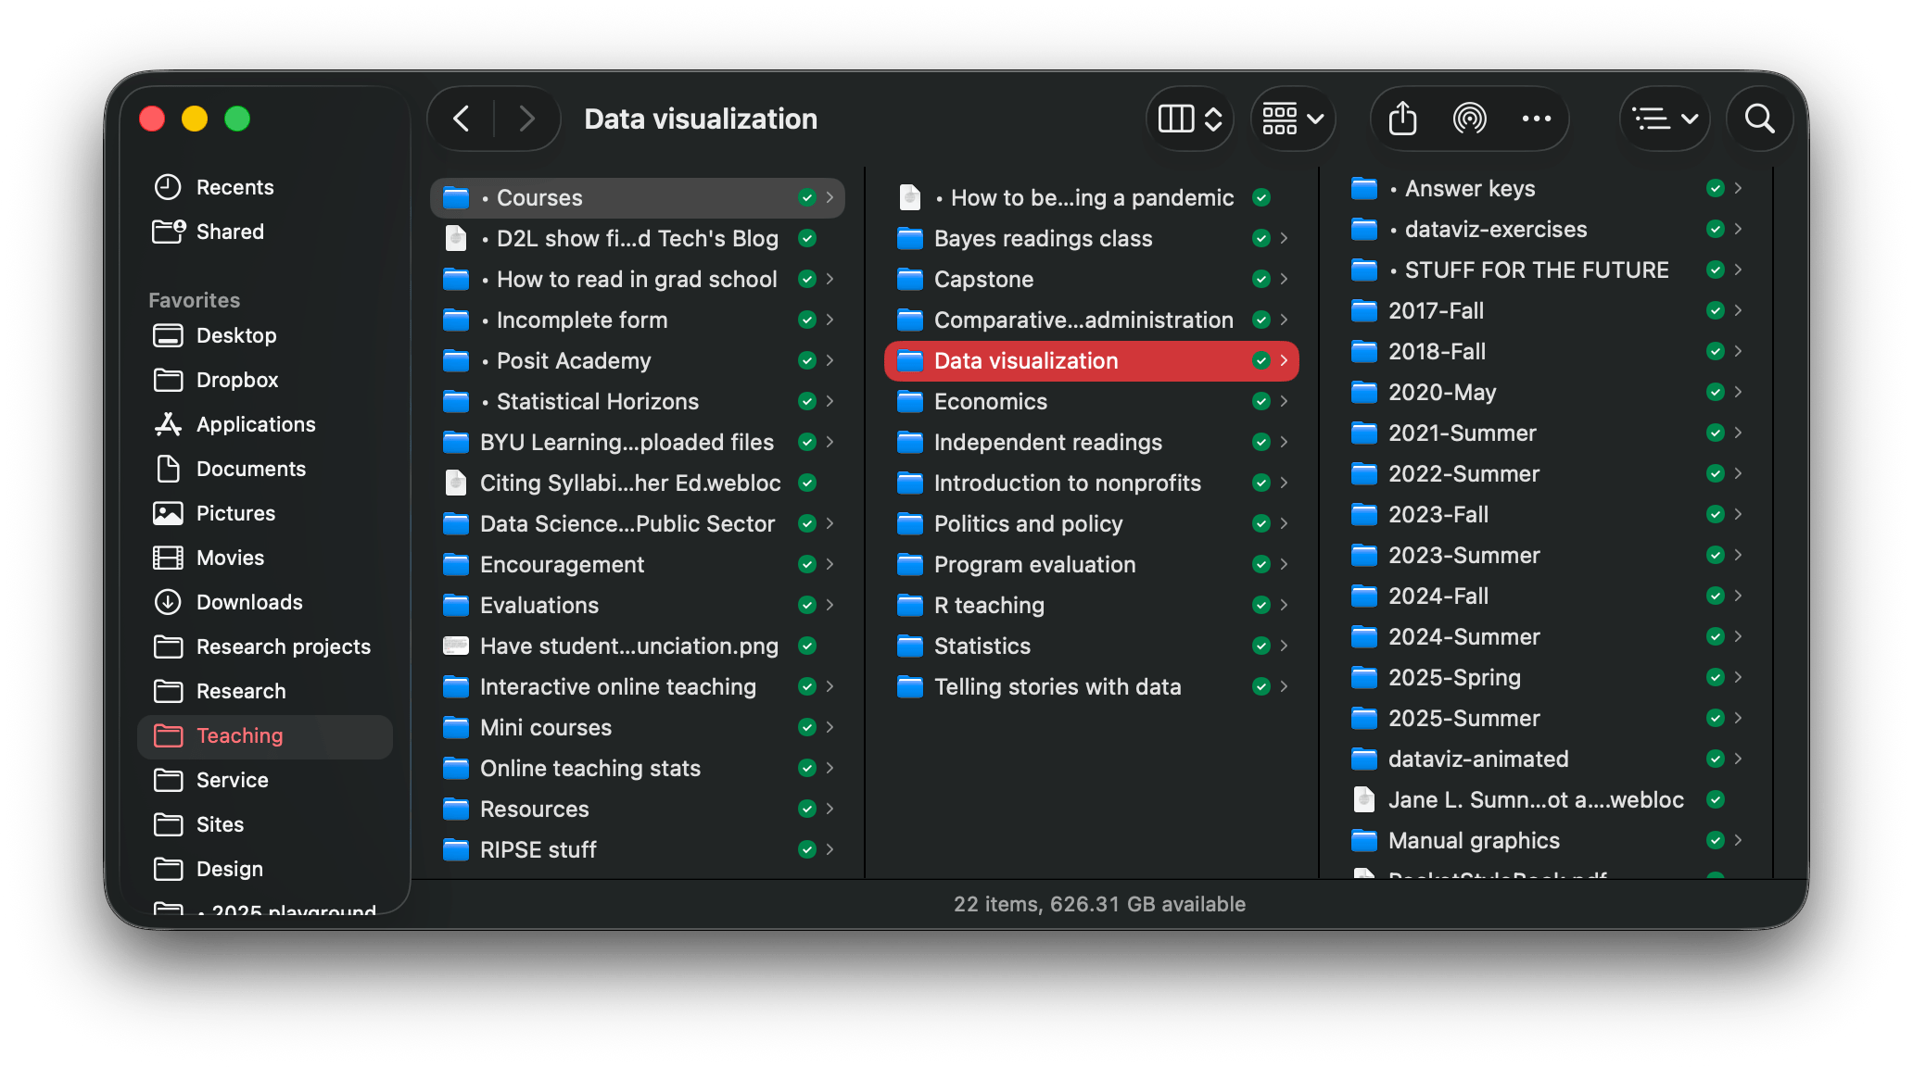
Task: Go back with the left arrow
Action: click(462, 119)
